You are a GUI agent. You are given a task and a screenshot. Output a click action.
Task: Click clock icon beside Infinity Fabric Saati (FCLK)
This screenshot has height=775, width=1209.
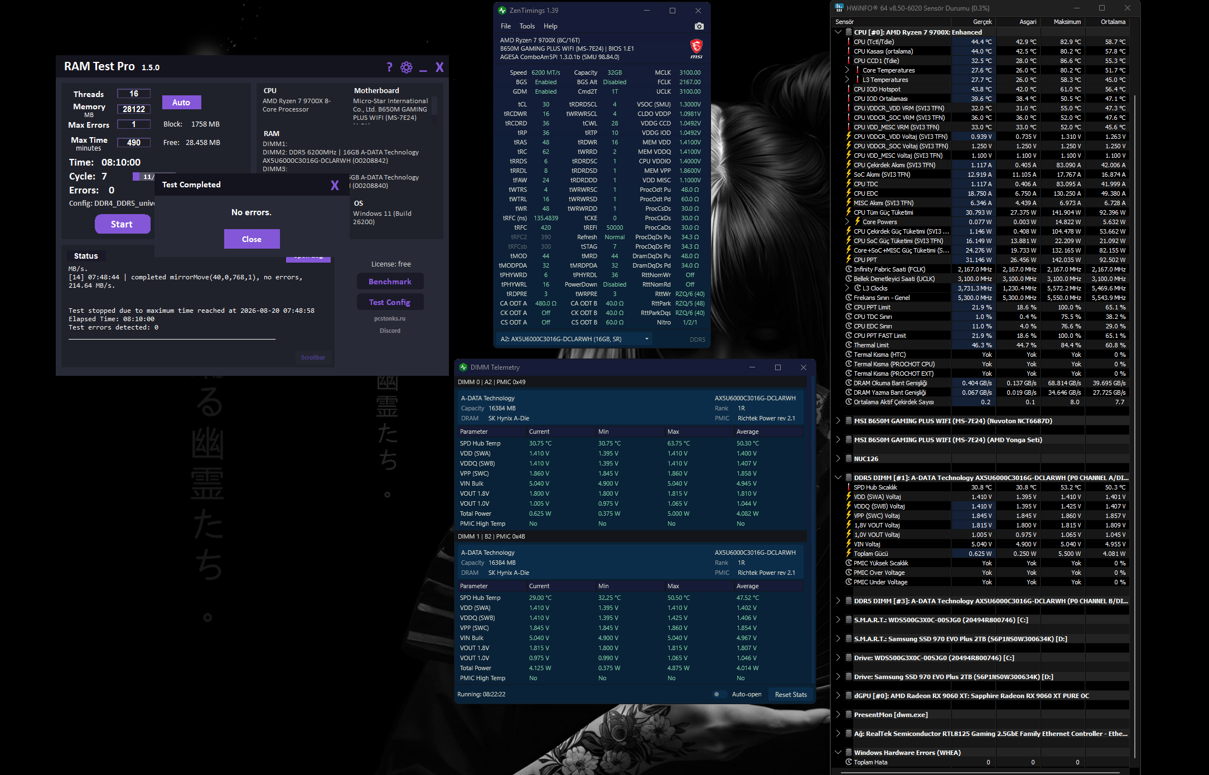(849, 269)
